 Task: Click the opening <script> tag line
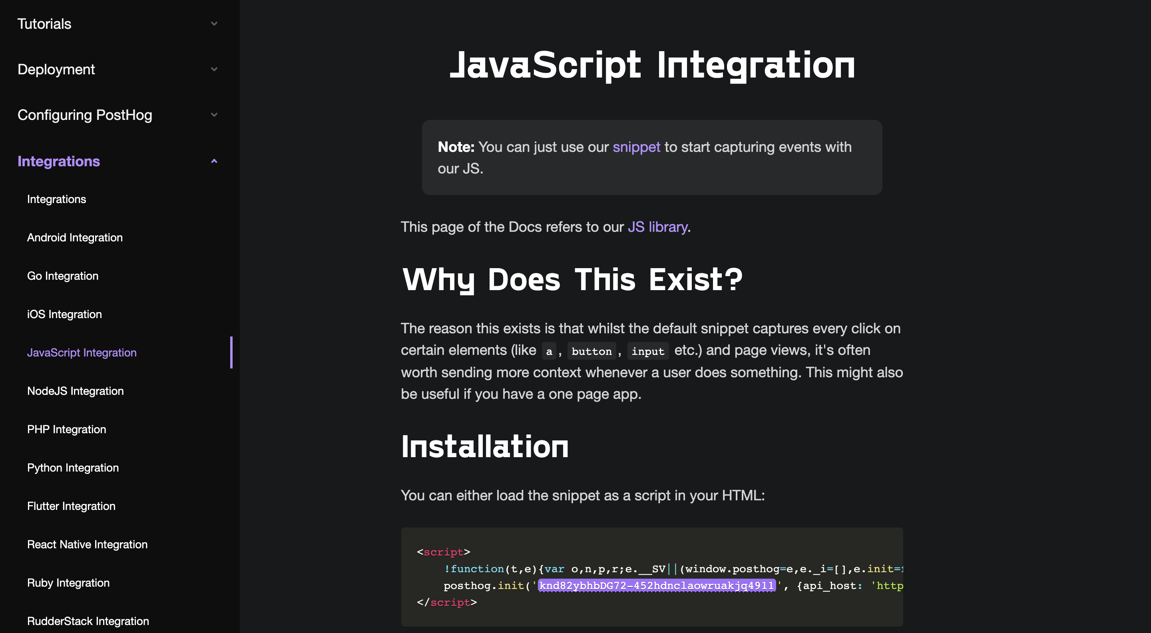443,552
